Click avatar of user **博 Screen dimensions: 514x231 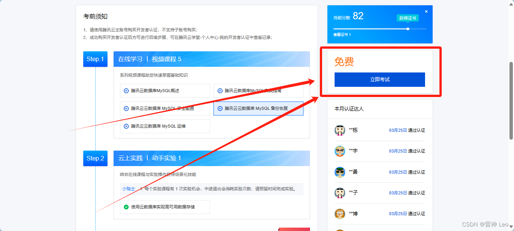coord(340,214)
